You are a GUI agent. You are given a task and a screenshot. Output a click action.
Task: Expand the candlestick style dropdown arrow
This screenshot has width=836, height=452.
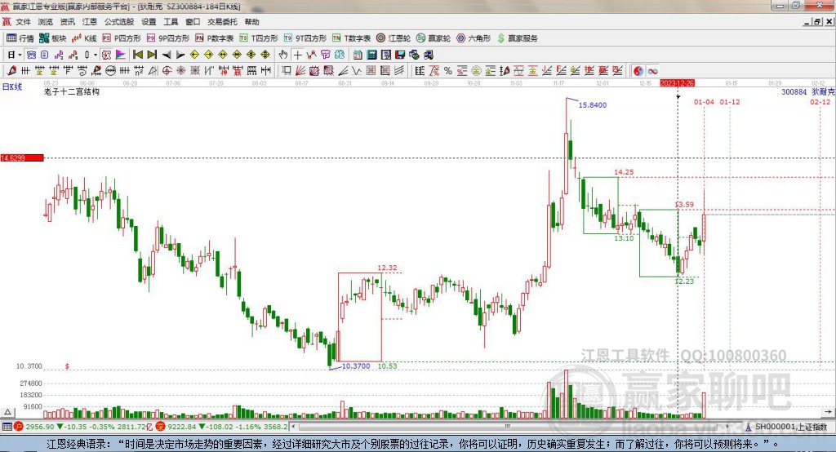point(96,55)
